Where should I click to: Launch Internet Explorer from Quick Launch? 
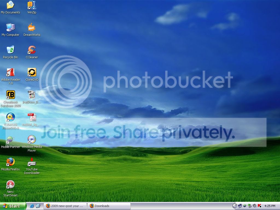tap(32, 206)
